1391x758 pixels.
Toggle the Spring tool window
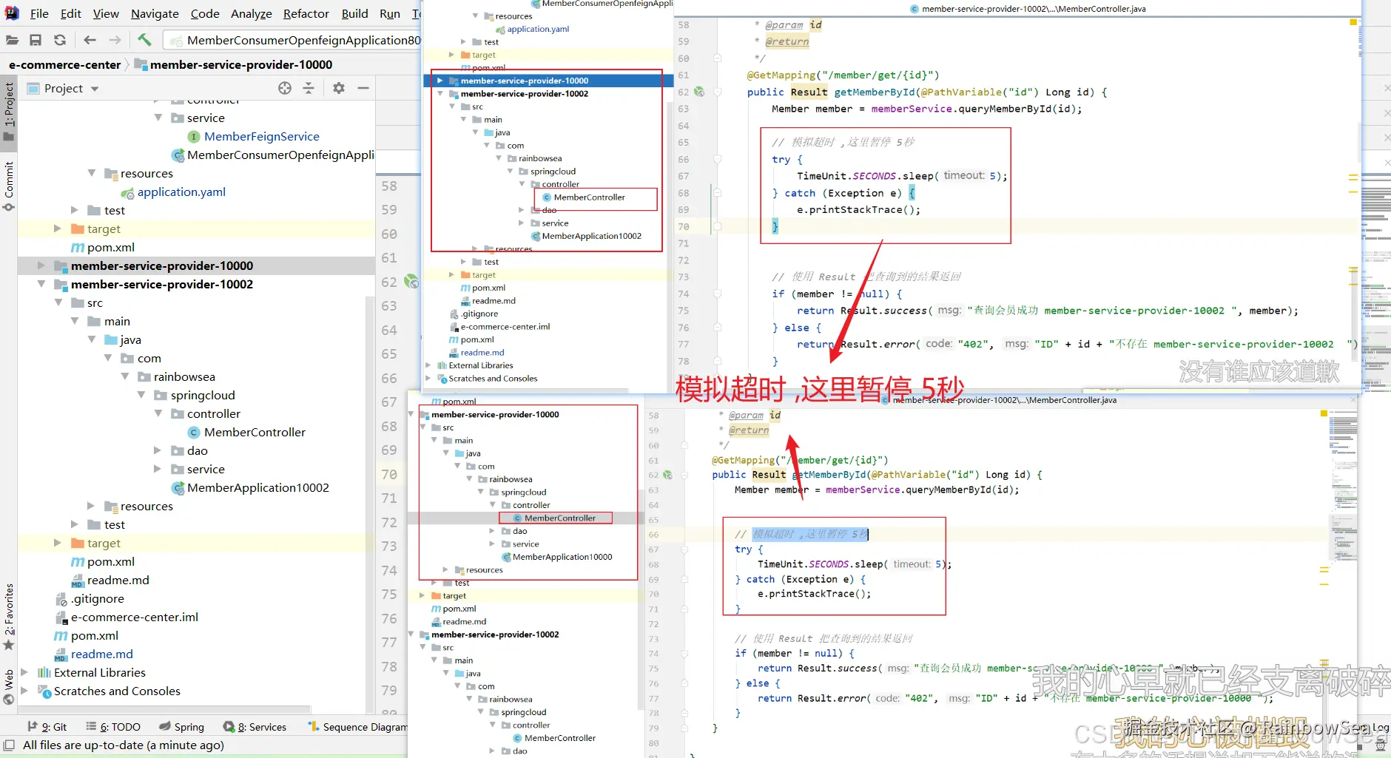pos(181,727)
